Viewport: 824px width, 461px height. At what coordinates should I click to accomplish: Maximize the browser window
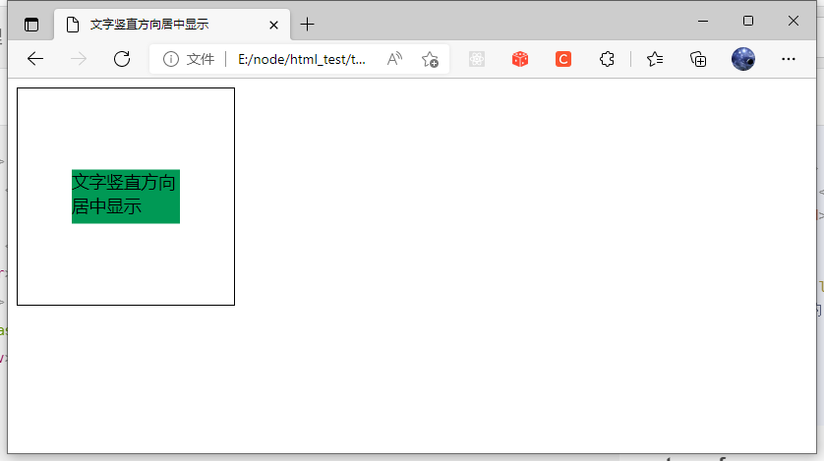(748, 21)
